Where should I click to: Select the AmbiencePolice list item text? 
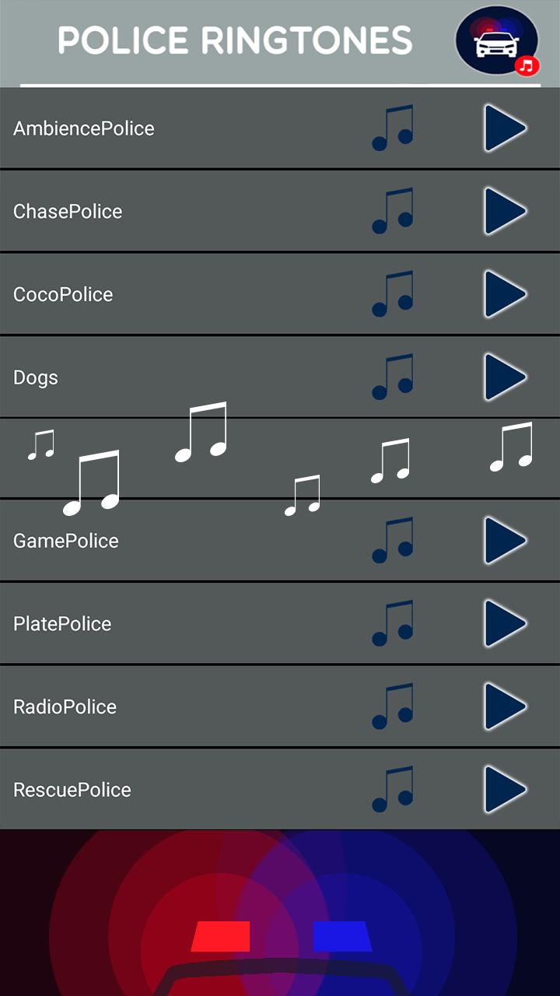(x=84, y=128)
